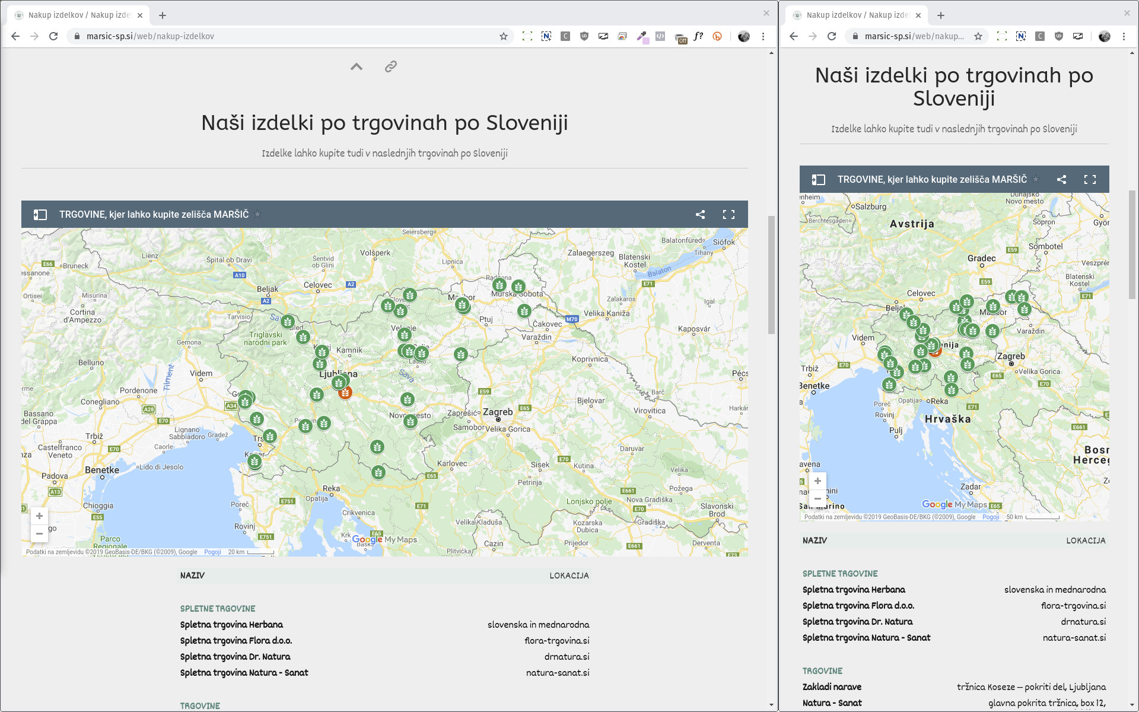The image size is (1139, 712).
Task: Click the left window address bar URL
Action: (150, 36)
